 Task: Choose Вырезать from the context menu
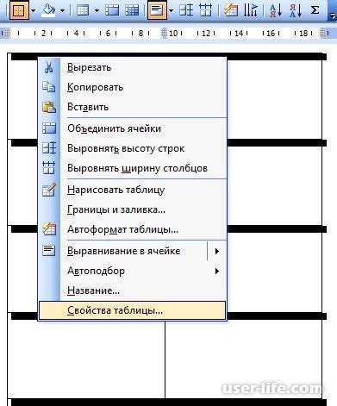[x=132, y=67]
